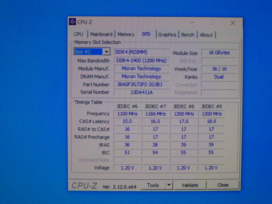Click the JEDEC #9 column header
Screen dimensions: 272x204
coord(211,106)
